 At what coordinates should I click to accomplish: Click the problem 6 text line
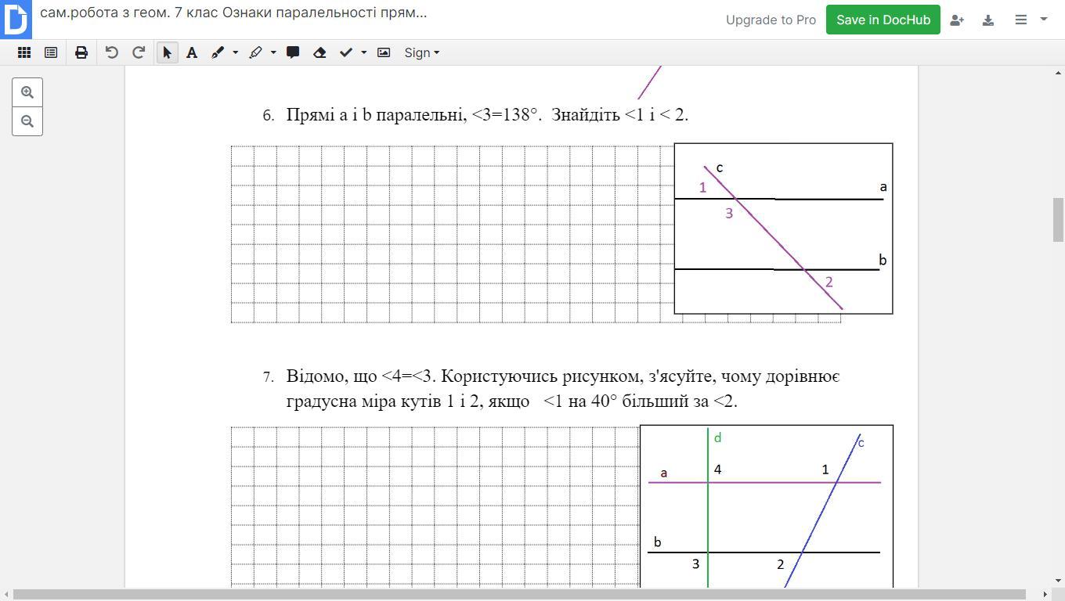point(487,114)
